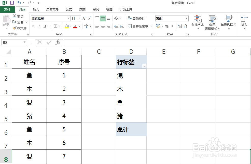Apply cell borders icon
The image size is (251, 164).
pos(55,26)
